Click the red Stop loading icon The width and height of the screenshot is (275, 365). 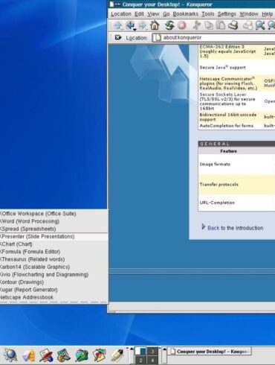click(182, 25)
